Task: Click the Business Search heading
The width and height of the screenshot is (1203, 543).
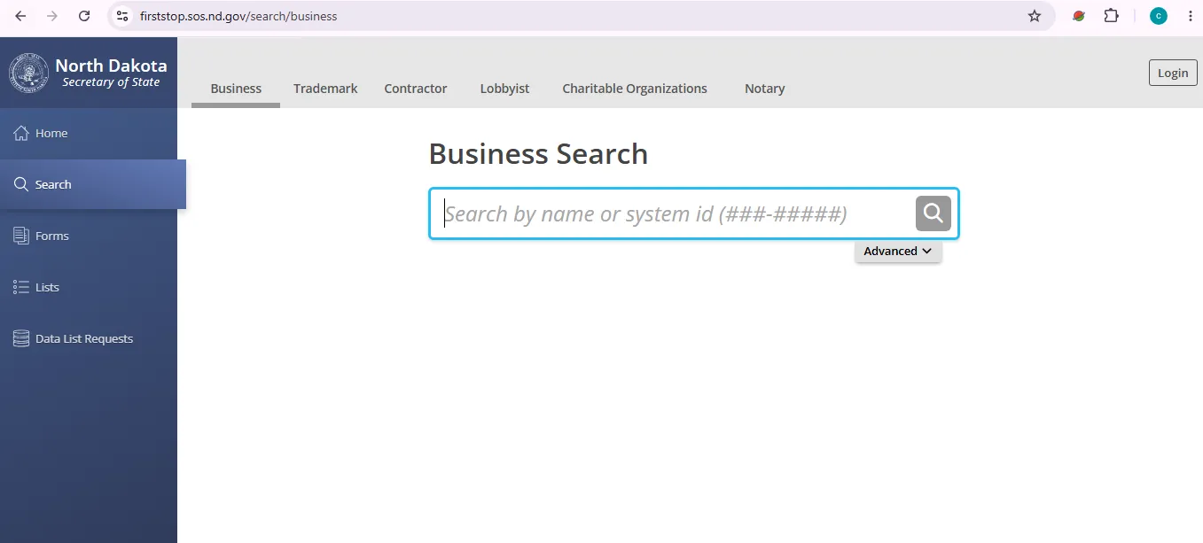Action: (538, 154)
